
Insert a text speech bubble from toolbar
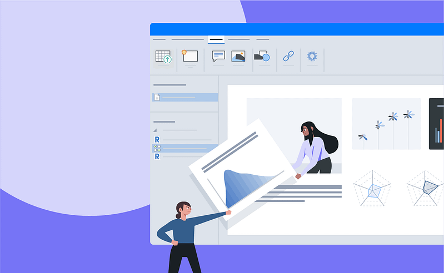[218, 56]
